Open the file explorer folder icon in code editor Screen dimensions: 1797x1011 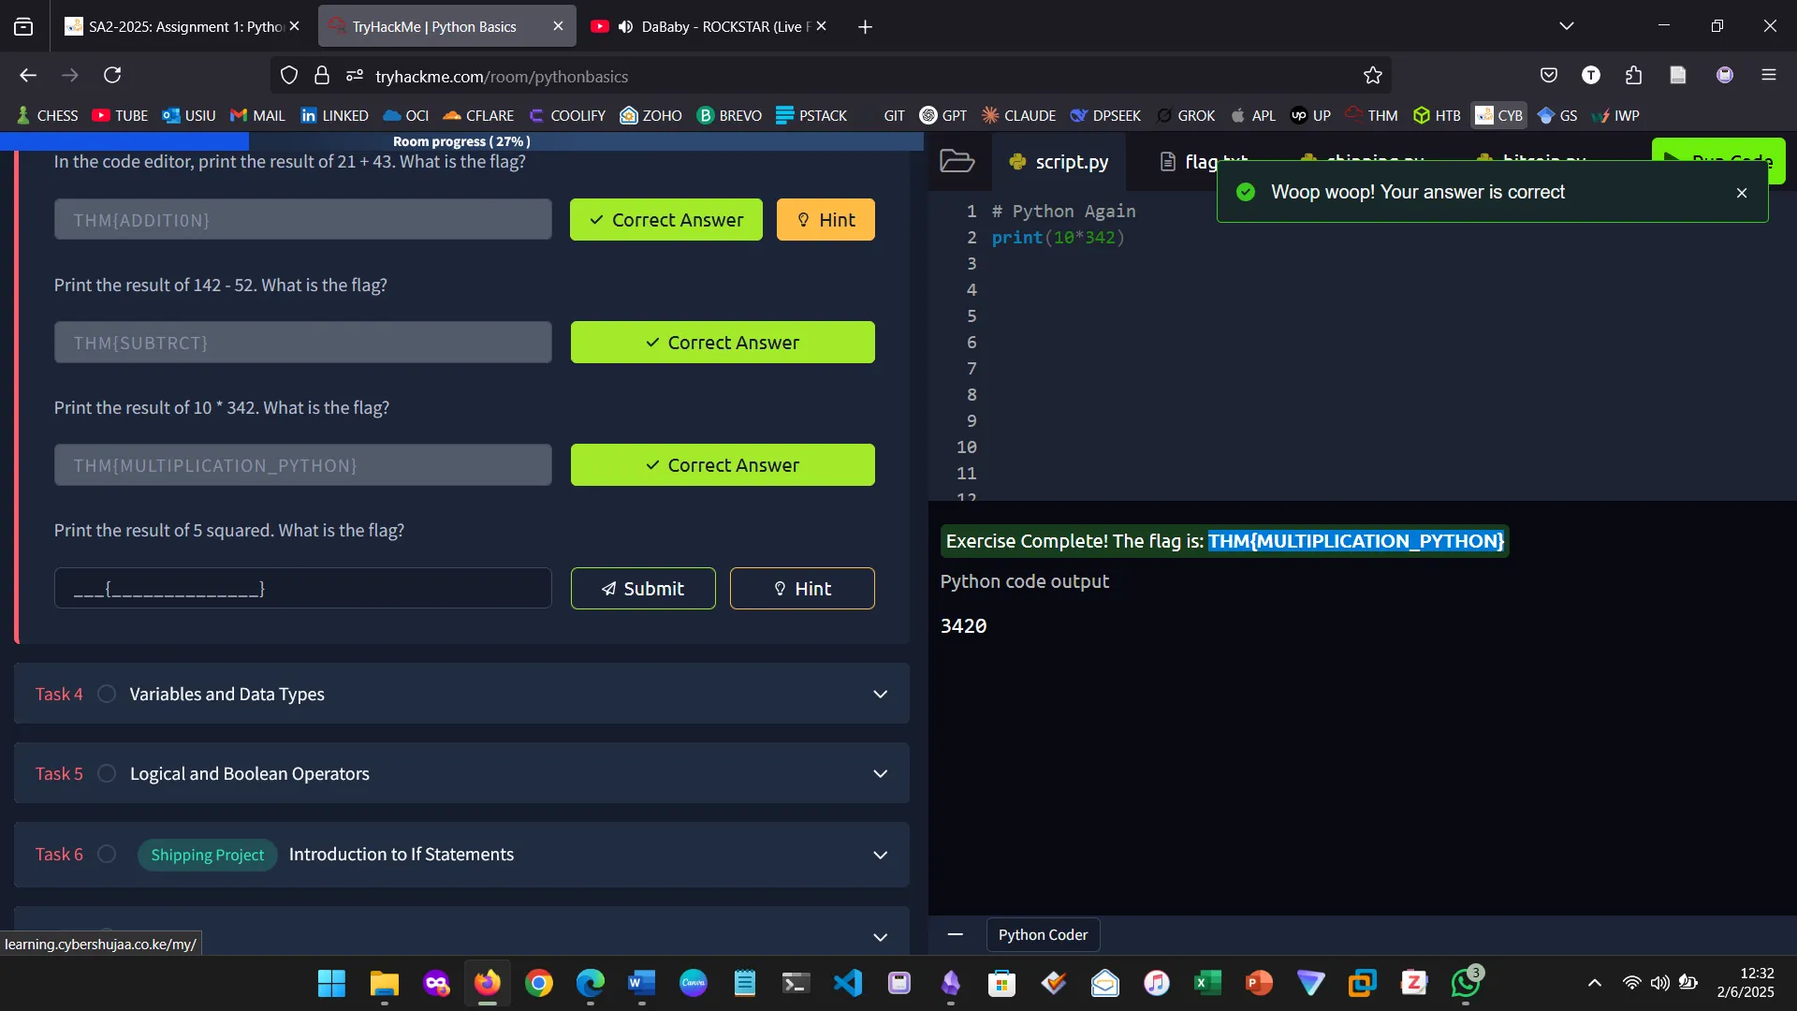[x=957, y=161]
